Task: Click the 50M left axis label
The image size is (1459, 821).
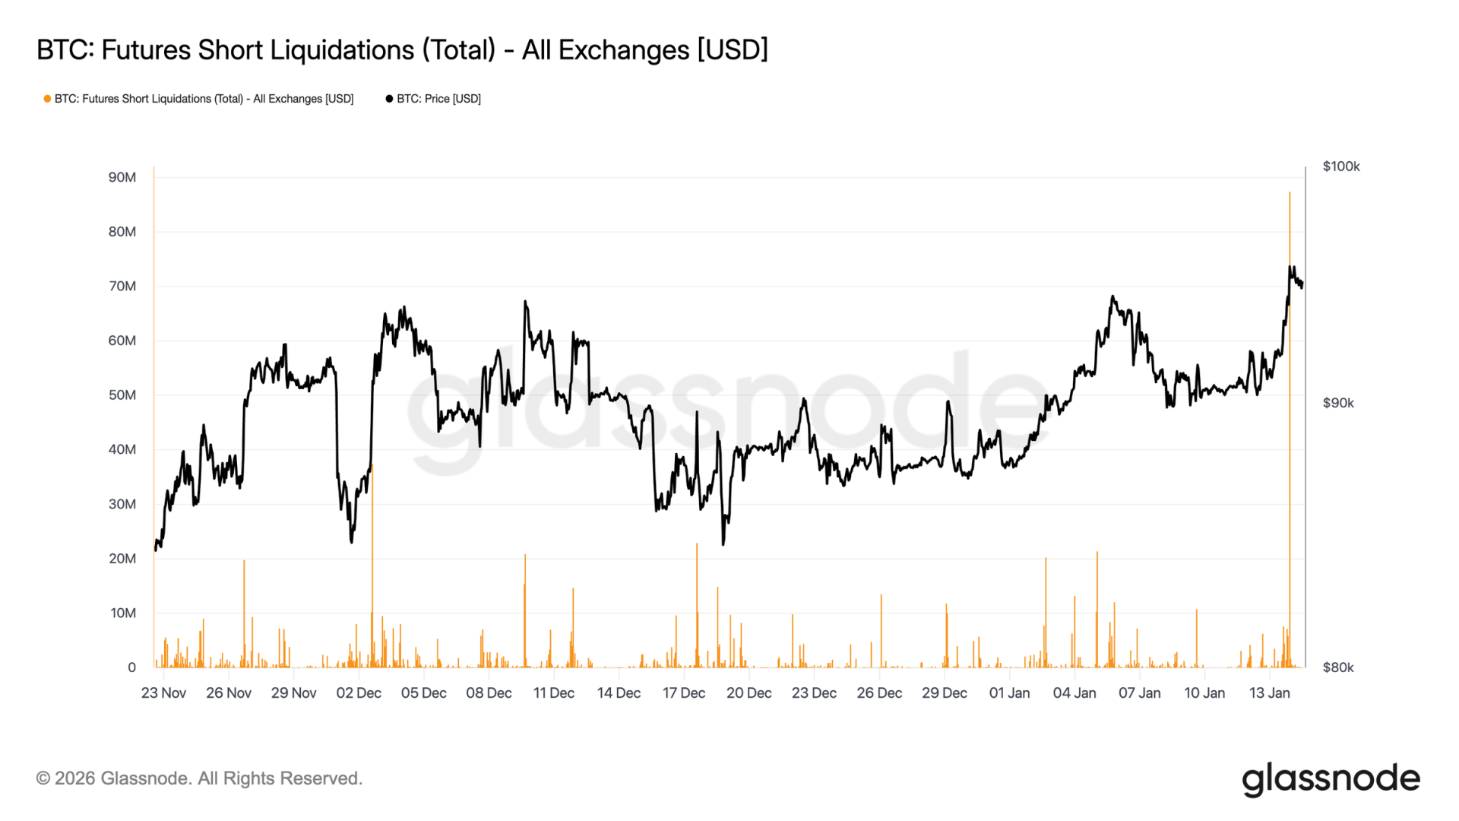Action: coord(122,395)
